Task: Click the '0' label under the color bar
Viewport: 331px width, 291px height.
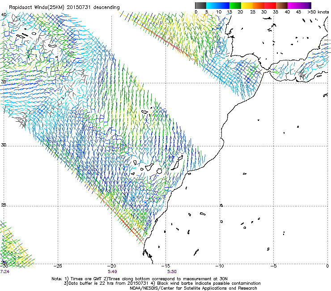Action: click(x=196, y=12)
